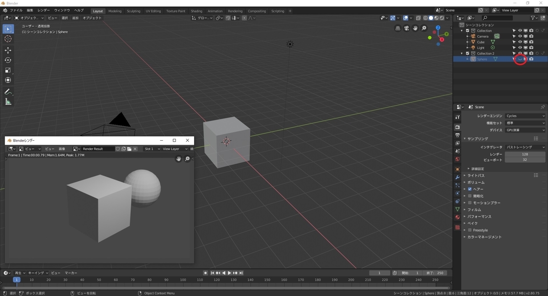The width and height of the screenshot is (548, 296).
Task: Toggle Sphere viewport visibility eye
Action: tap(520, 59)
